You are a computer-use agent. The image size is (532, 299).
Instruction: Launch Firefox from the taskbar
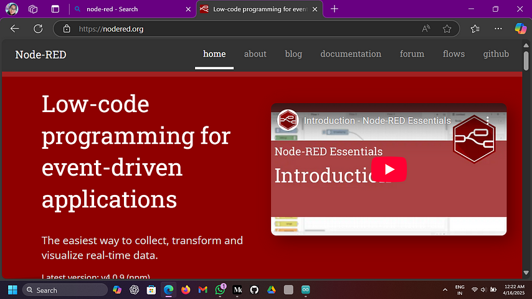click(x=186, y=290)
